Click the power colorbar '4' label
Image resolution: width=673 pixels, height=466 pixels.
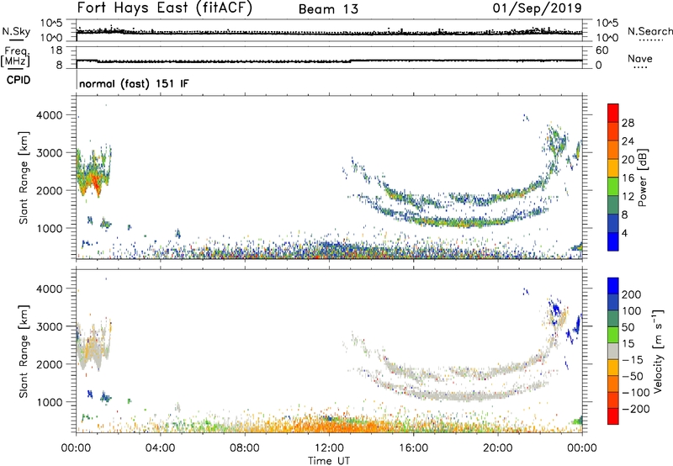pyautogui.click(x=625, y=233)
